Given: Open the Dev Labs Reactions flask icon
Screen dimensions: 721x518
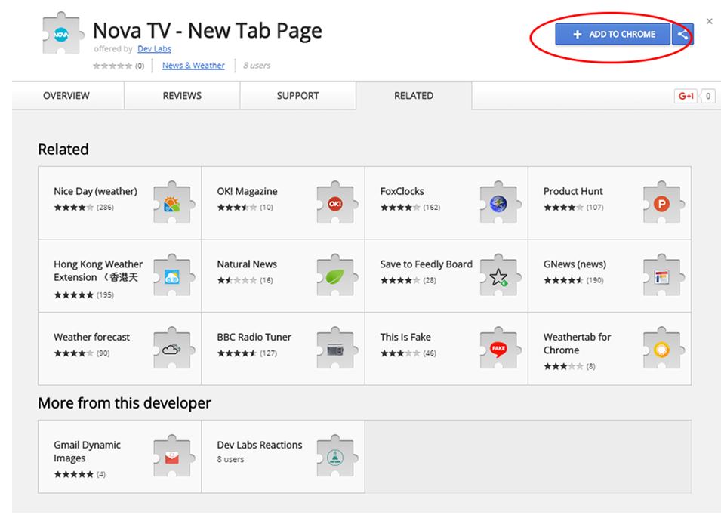Looking at the screenshot, I should click(x=337, y=456).
